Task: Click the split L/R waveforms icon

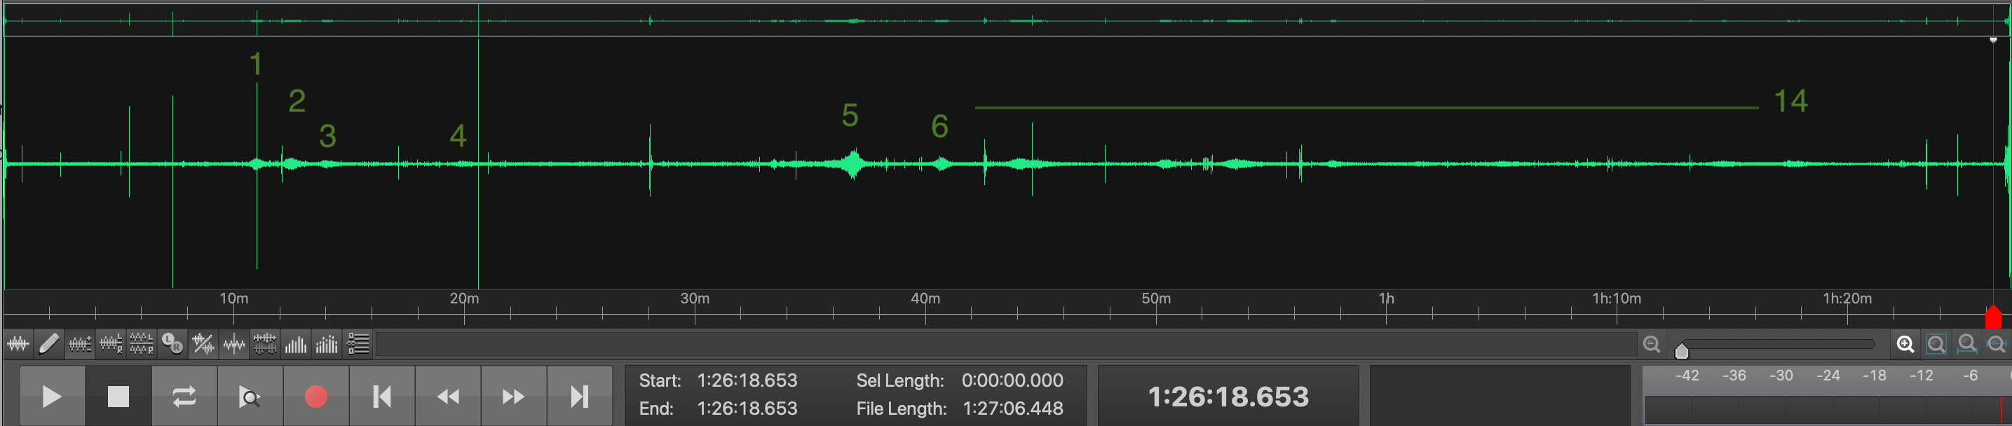Action: tap(142, 344)
